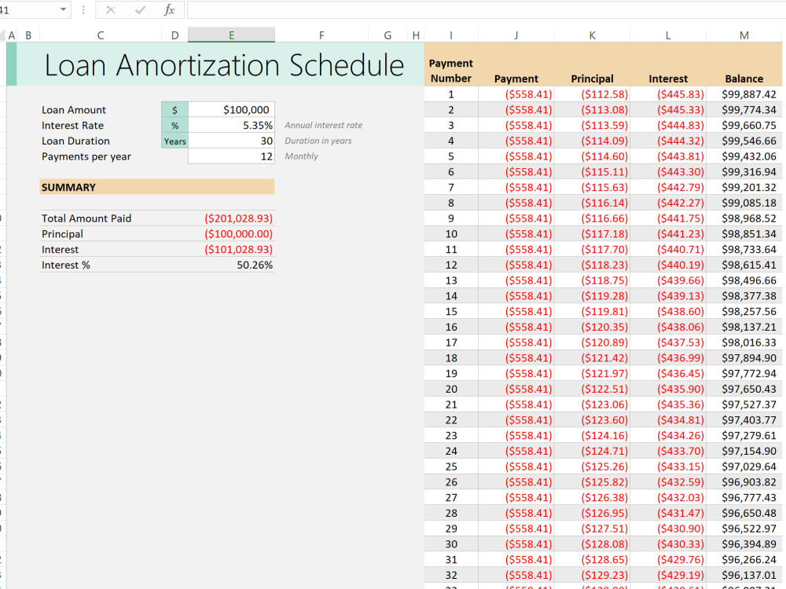Click the Annual interest rate note
786x589 pixels.
(323, 125)
